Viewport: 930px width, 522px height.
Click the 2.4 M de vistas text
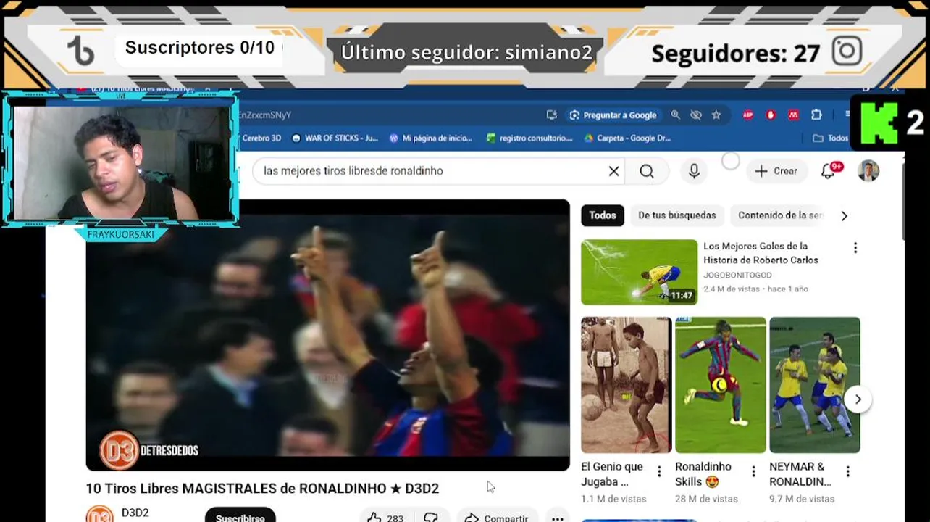[x=732, y=289]
